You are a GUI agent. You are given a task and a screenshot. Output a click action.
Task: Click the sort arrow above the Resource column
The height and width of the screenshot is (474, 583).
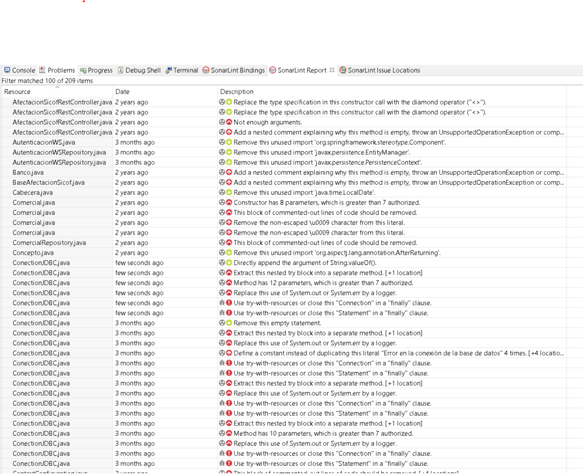(57, 87)
